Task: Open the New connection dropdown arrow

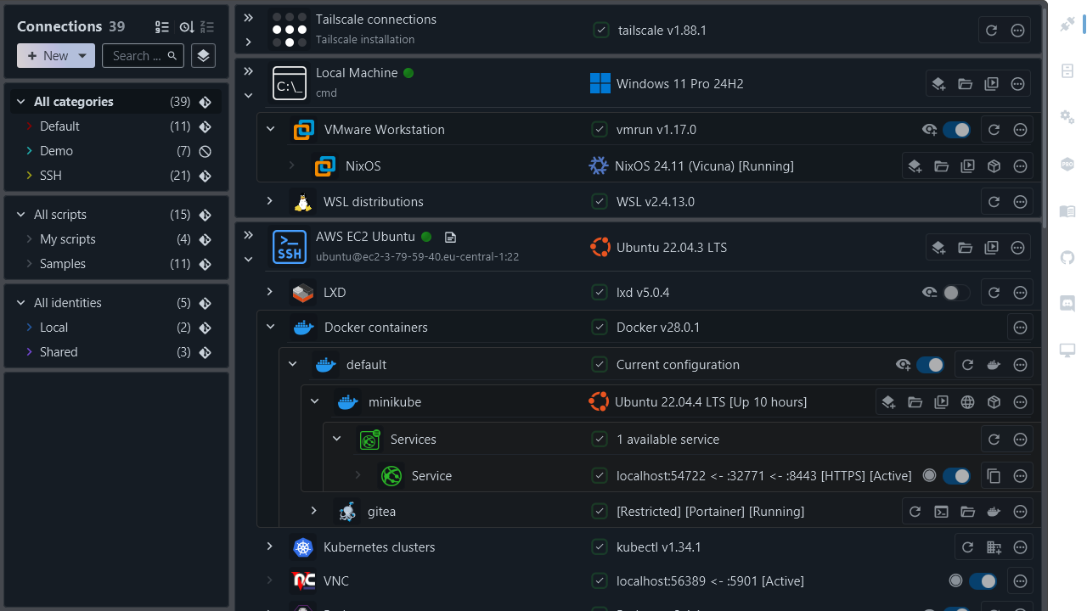Action: [x=82, y=56]
